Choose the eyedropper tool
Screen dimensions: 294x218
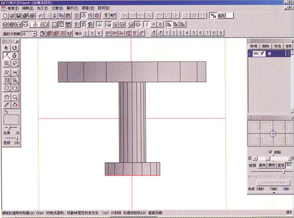tap(7, 105)
